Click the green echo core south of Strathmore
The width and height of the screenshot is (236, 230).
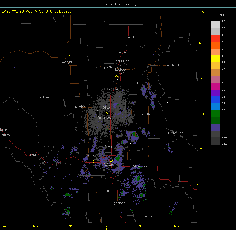[137, 179]
